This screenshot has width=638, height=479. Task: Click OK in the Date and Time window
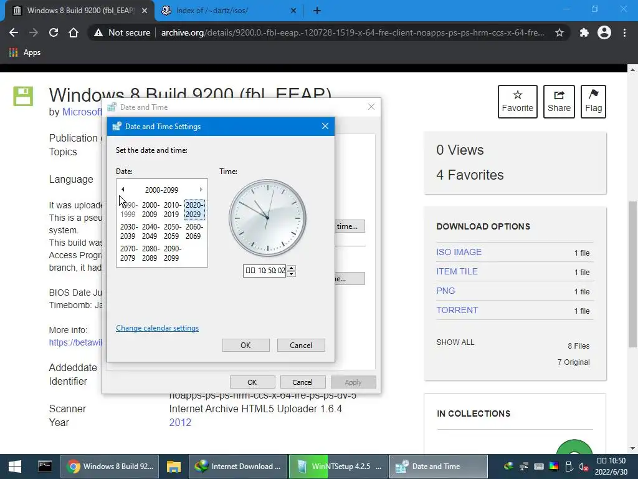[x=252, y=382]
